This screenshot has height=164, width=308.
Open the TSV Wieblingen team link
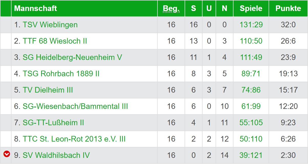(50, 25)
